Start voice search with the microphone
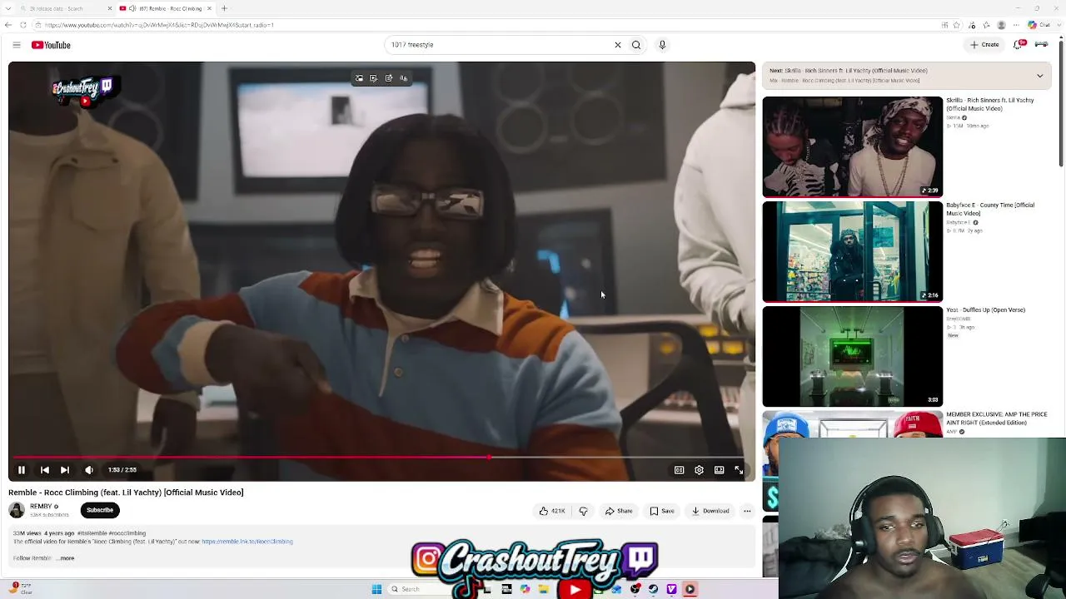This screenshot has width=1066, height=599. tap(662, 45)
